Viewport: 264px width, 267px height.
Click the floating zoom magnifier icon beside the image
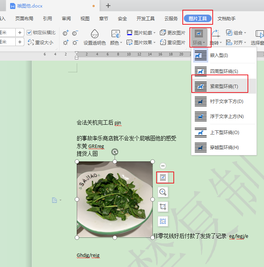[163, 192]
